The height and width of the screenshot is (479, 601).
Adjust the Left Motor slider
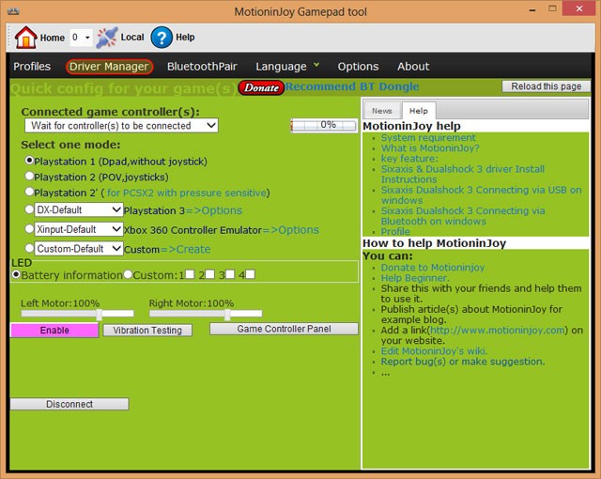101,316
